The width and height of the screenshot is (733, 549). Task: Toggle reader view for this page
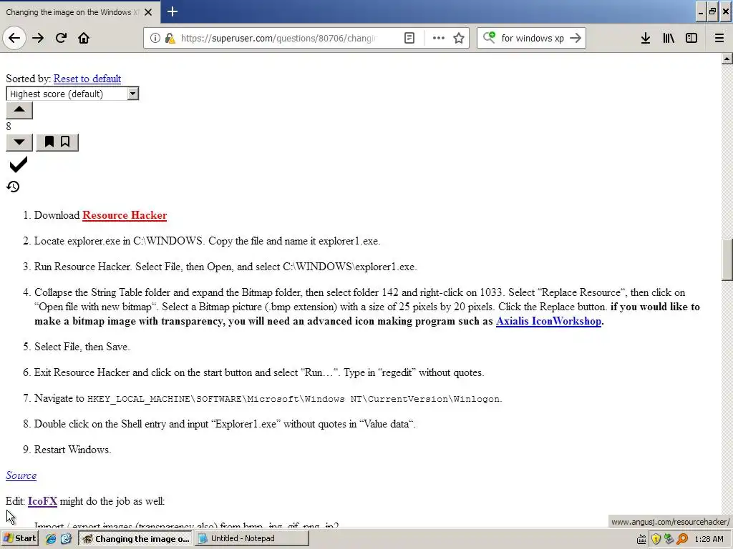pos(409,38)
